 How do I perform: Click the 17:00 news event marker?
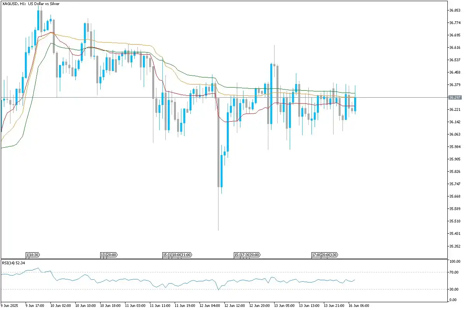click(x=316, y=255)
